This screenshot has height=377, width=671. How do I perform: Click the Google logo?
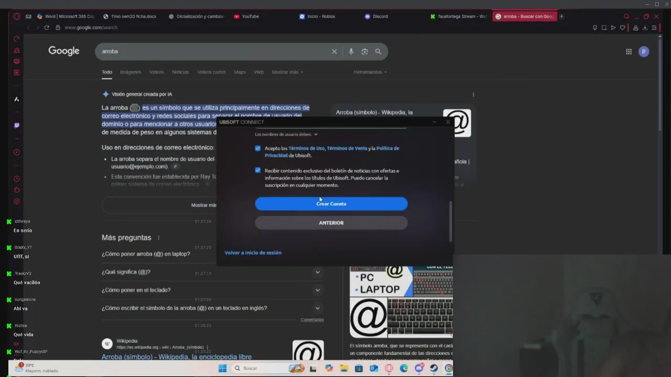click(64, 51)
